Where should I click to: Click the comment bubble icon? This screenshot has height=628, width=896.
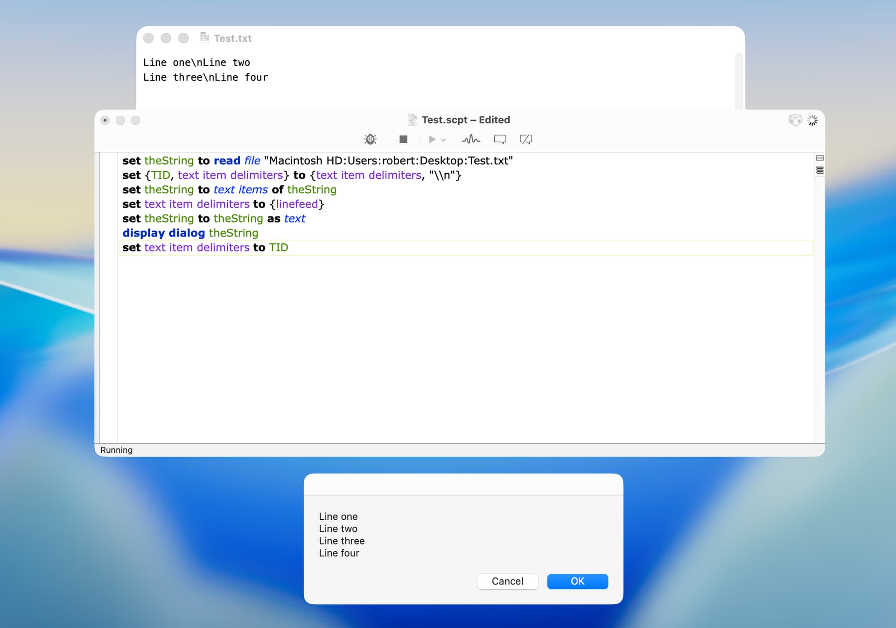500,139
